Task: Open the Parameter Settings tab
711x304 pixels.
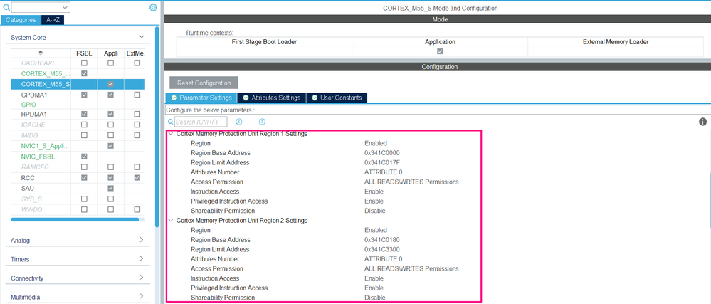Action: pyautogui.click(x=201, y=98)
